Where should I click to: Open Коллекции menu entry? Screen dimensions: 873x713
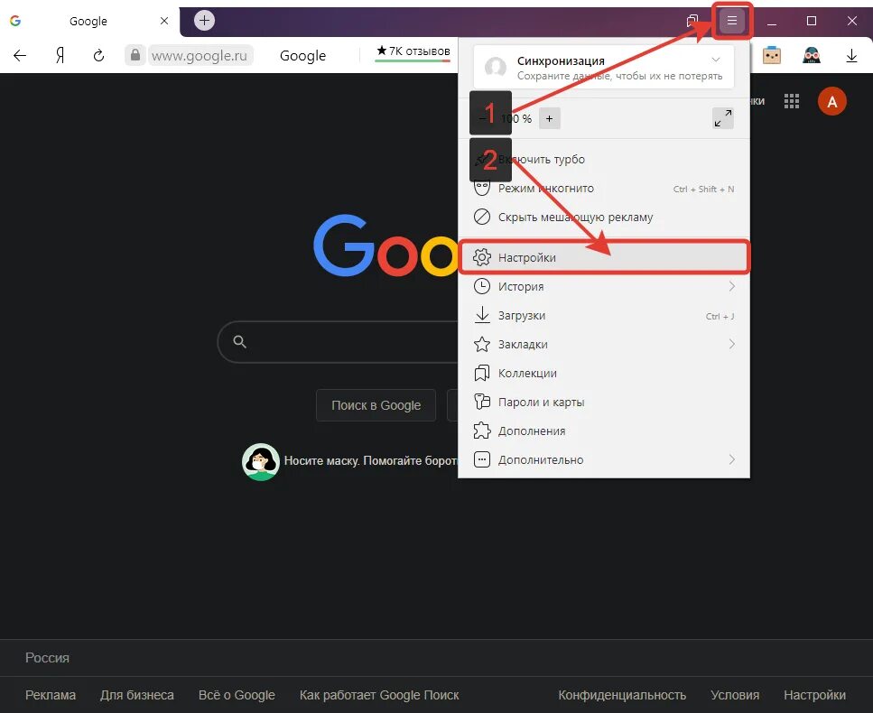tap(604, 374)
